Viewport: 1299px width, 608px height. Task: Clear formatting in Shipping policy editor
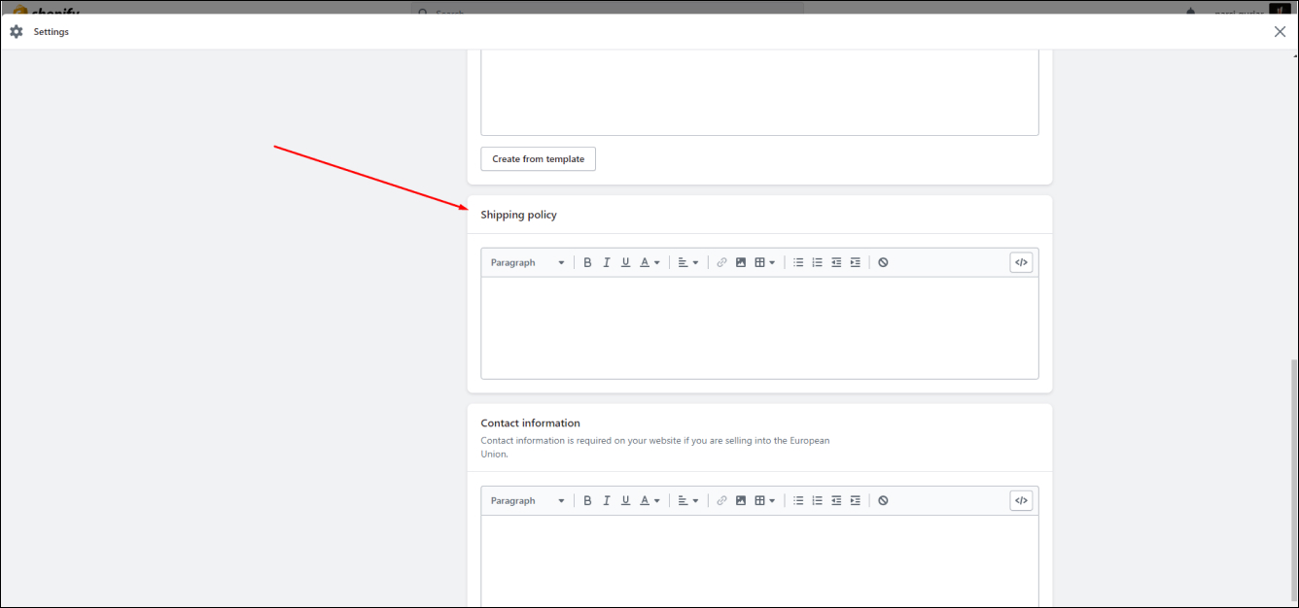click(883, 262)
